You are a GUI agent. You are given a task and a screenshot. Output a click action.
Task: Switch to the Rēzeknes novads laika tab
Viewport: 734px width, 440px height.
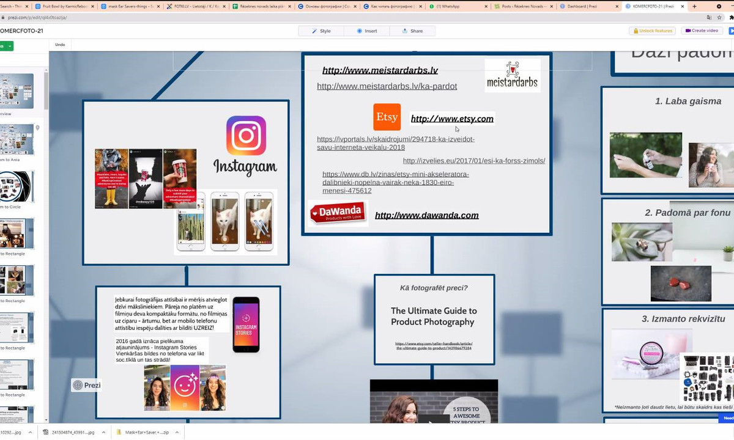click(x=262, y=6)
